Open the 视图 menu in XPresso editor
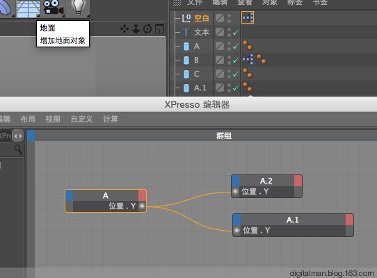The image size is (377, 278). [53, 119]
